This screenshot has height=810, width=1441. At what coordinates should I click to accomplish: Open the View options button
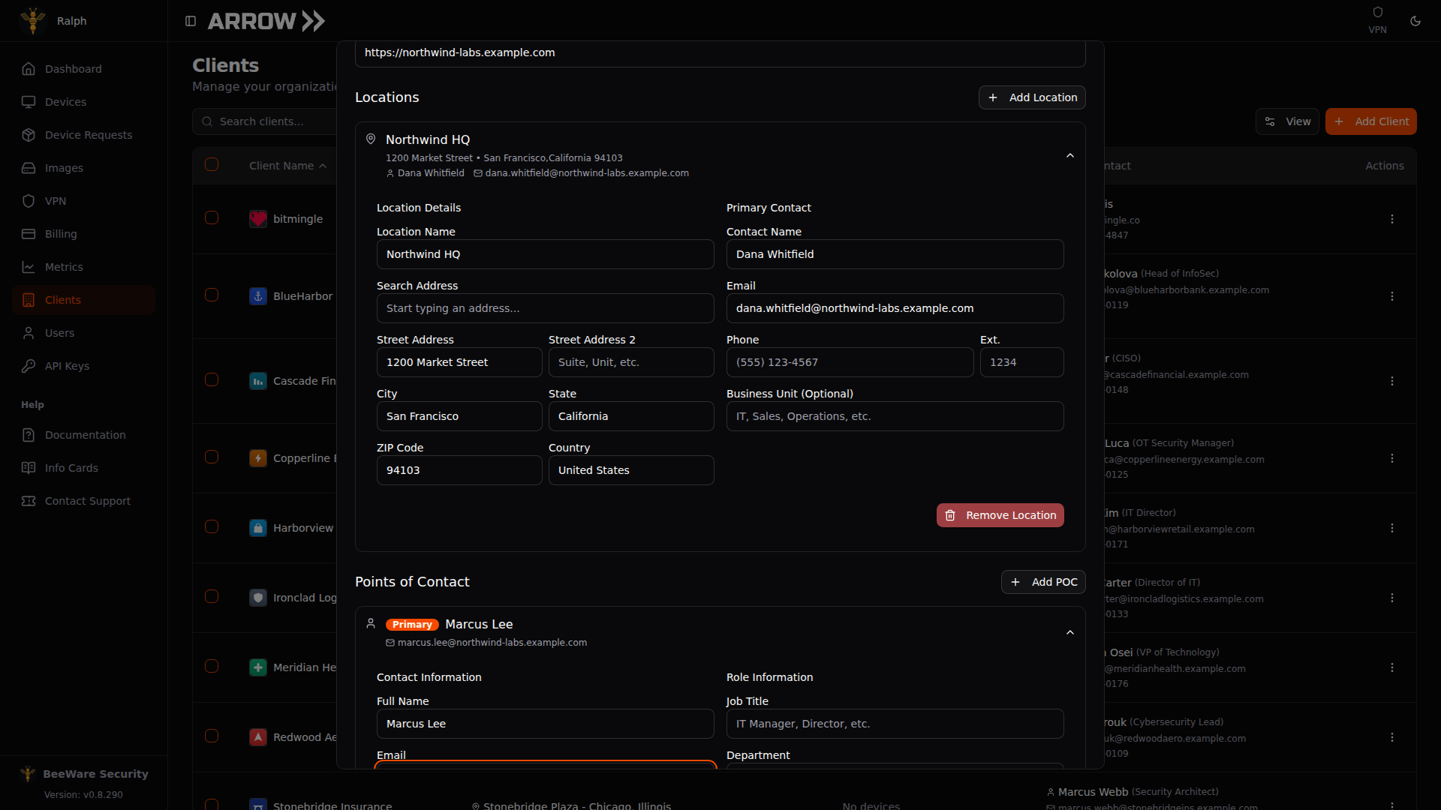coord(1287,121)
